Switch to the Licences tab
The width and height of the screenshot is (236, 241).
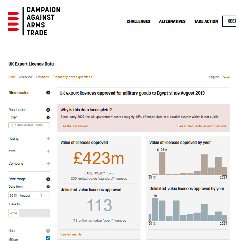click(x=42, y=77)
